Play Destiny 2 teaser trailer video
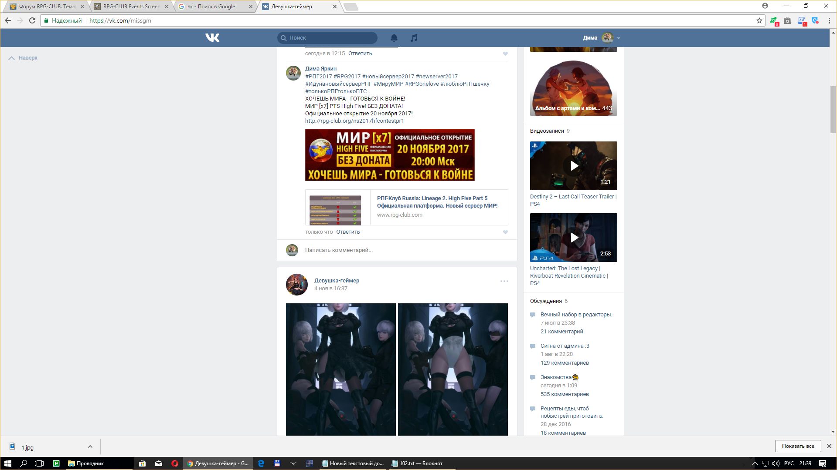 574,166
